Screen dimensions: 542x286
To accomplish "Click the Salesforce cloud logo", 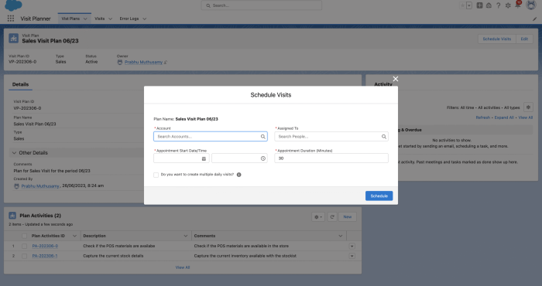I will click(x=13, y=5).
